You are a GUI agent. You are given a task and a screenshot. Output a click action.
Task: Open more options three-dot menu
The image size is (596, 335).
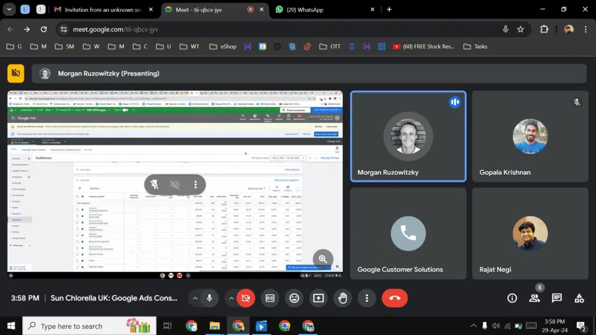tap(367, 298)
